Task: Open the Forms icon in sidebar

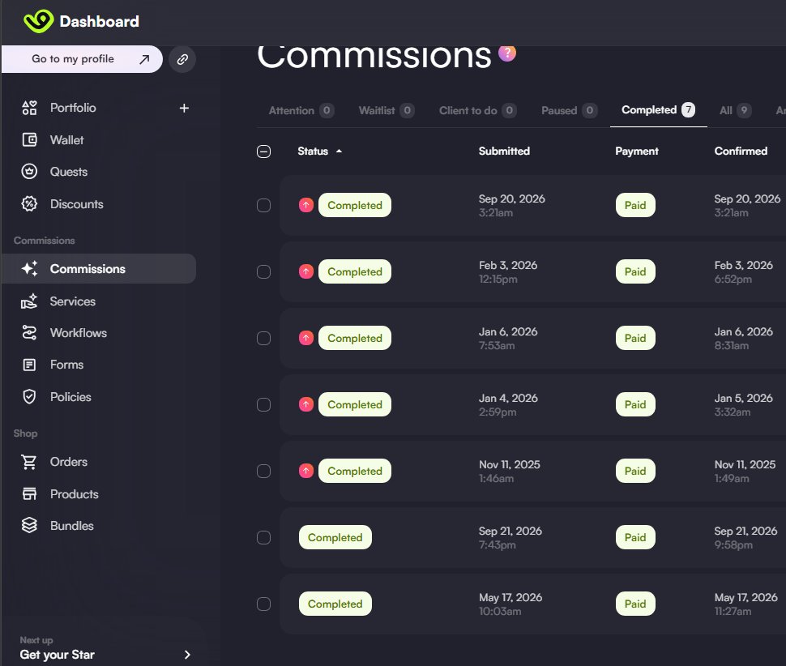Action: point(29,365)
